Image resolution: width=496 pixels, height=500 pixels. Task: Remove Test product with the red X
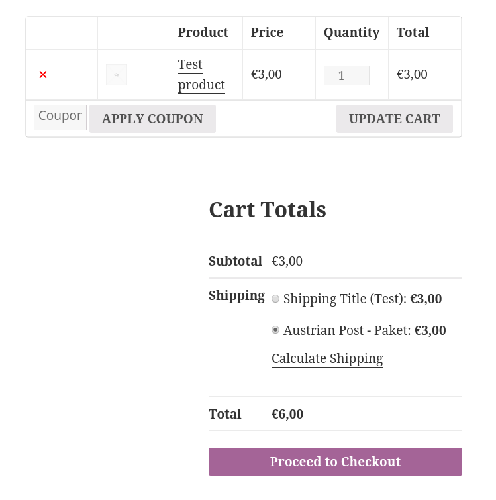[43, 75]
